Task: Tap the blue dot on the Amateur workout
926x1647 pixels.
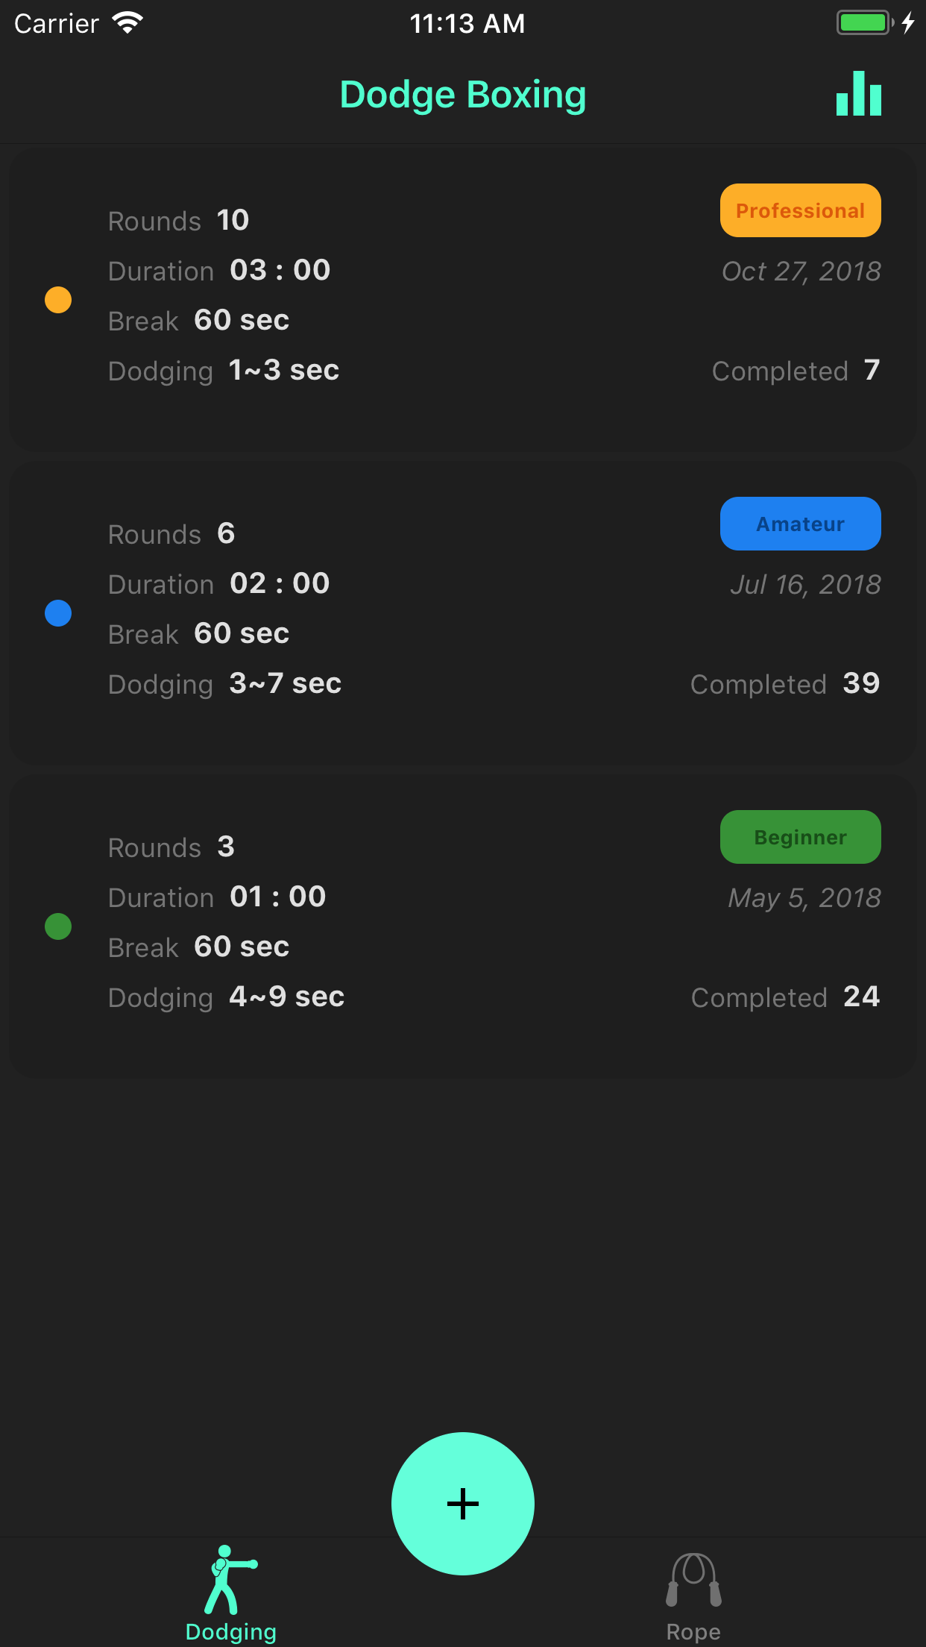Action: click(58, 612)
